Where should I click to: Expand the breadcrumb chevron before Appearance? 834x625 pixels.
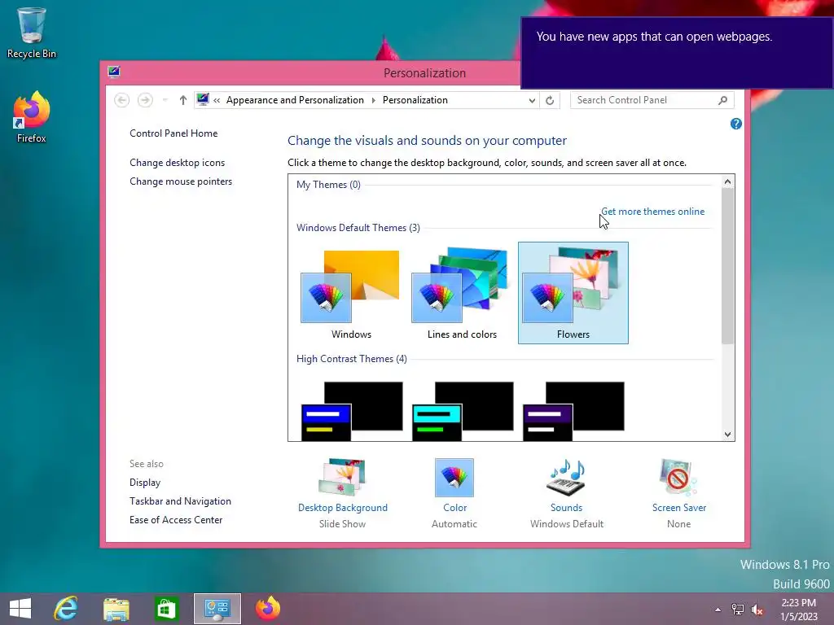pos(217,100)
